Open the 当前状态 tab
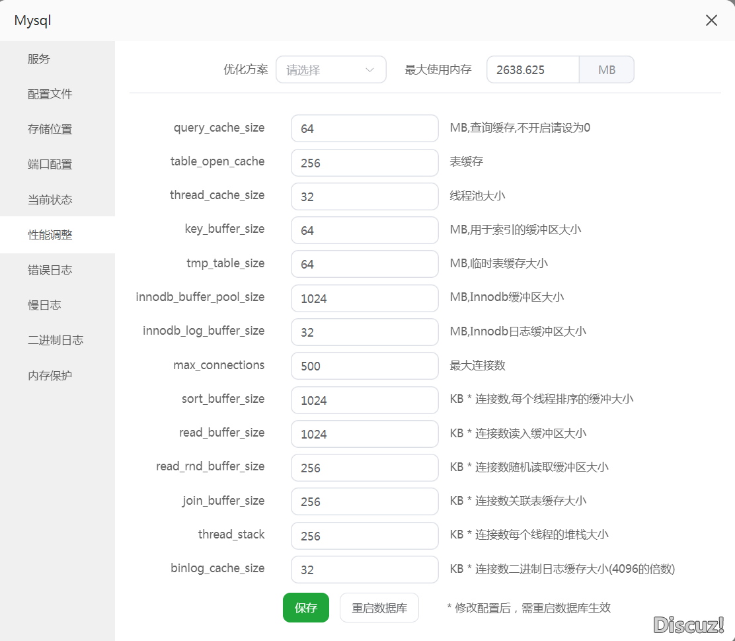 (x=50, y=199)
